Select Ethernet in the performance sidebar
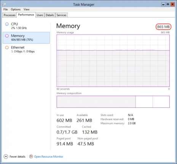Image resolution: width=177 pixels, height=164 pixels. 26,49
